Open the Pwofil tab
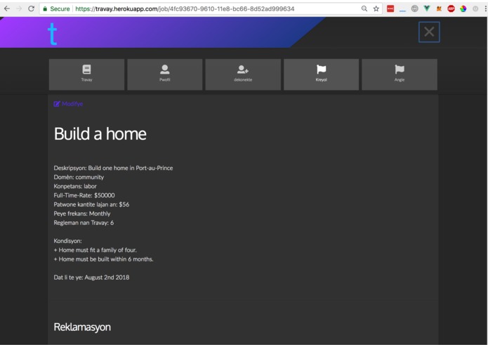The height and width of the screenshot is (347, 488). click(165, 74)
